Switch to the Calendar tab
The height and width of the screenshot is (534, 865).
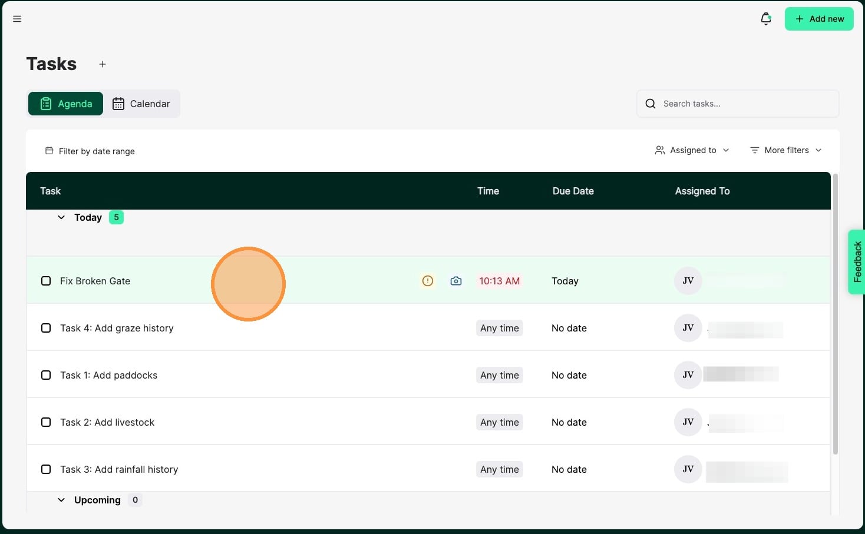coord(141,104)
